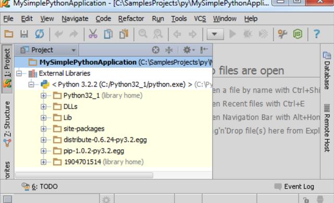Click the Node.js hexagon icon
This screenshot has width=334, height=203.
click(297, 34)
